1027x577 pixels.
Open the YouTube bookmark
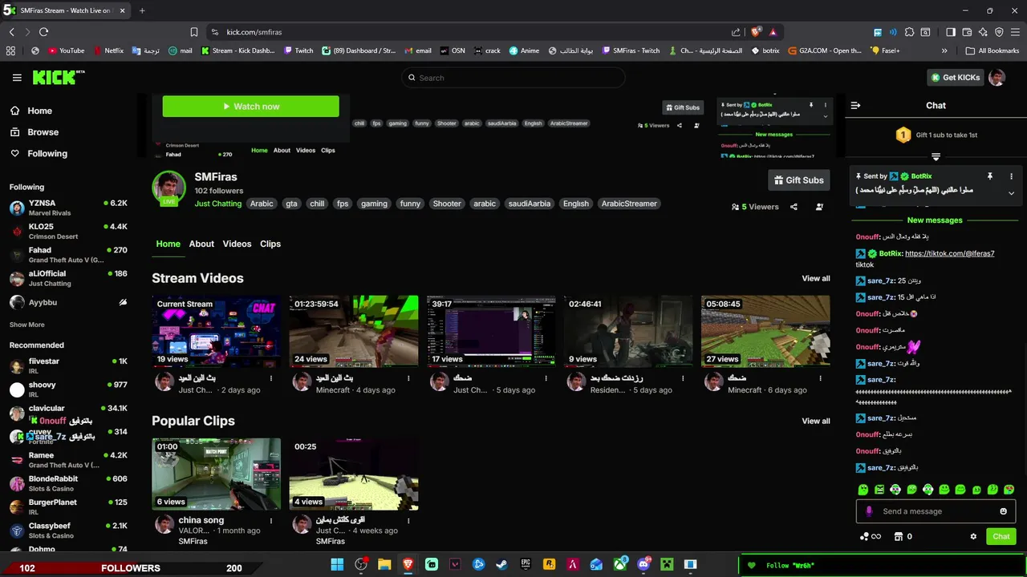66,50
